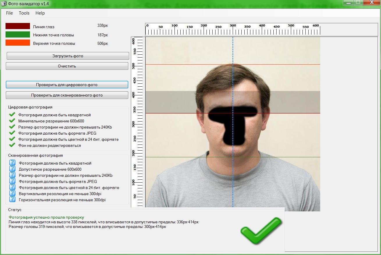
Task: Click the Верхняя точка головы label
Action: 54,43
